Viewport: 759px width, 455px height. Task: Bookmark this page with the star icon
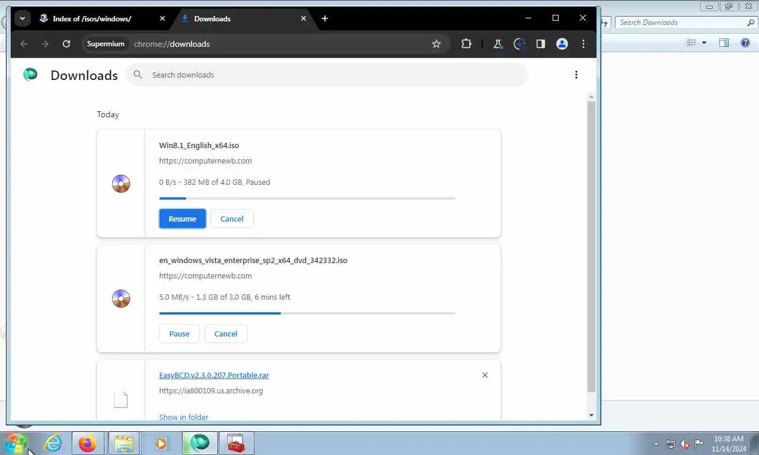pyautogui.click(x=436, y=44)
